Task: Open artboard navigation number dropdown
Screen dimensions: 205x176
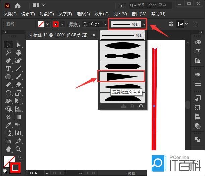Action: [x=80, y=173]
